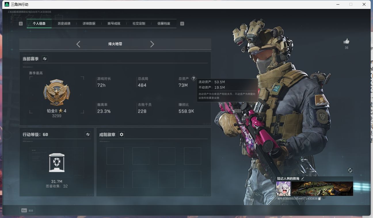
Task: Go to previous mode with left chevron
Action: (x=78, y=44)
